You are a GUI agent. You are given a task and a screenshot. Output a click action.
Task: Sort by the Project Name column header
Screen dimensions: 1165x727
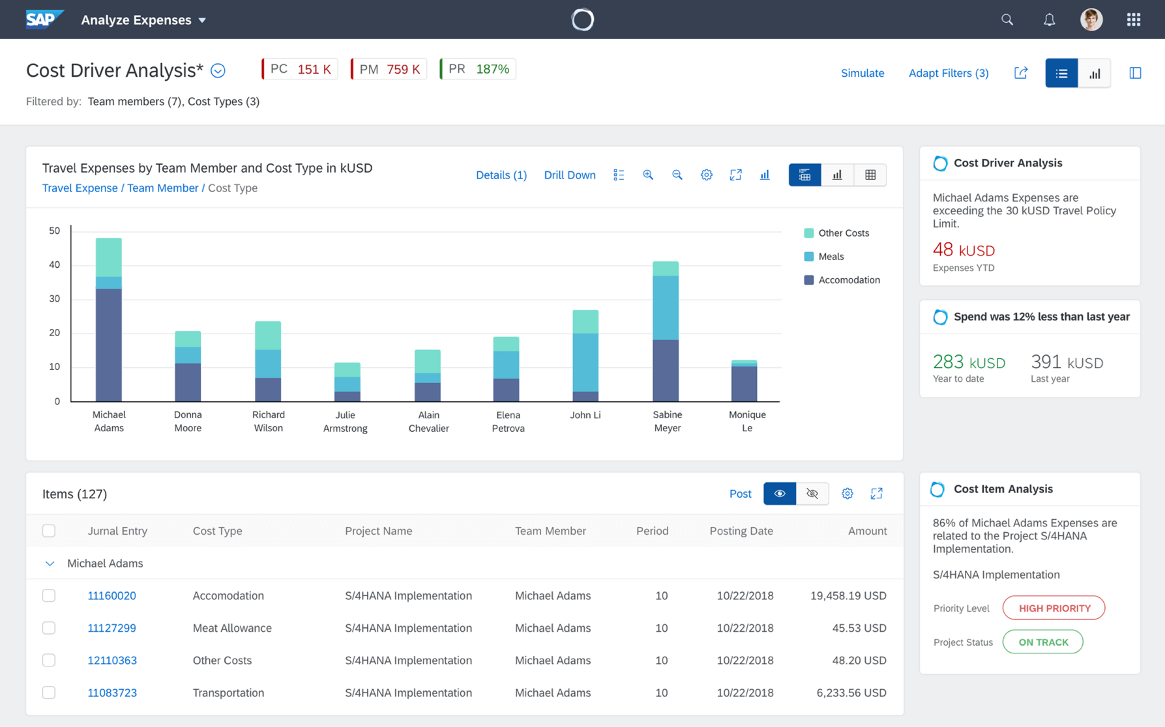pyautogui.click(x=378, y=531)
